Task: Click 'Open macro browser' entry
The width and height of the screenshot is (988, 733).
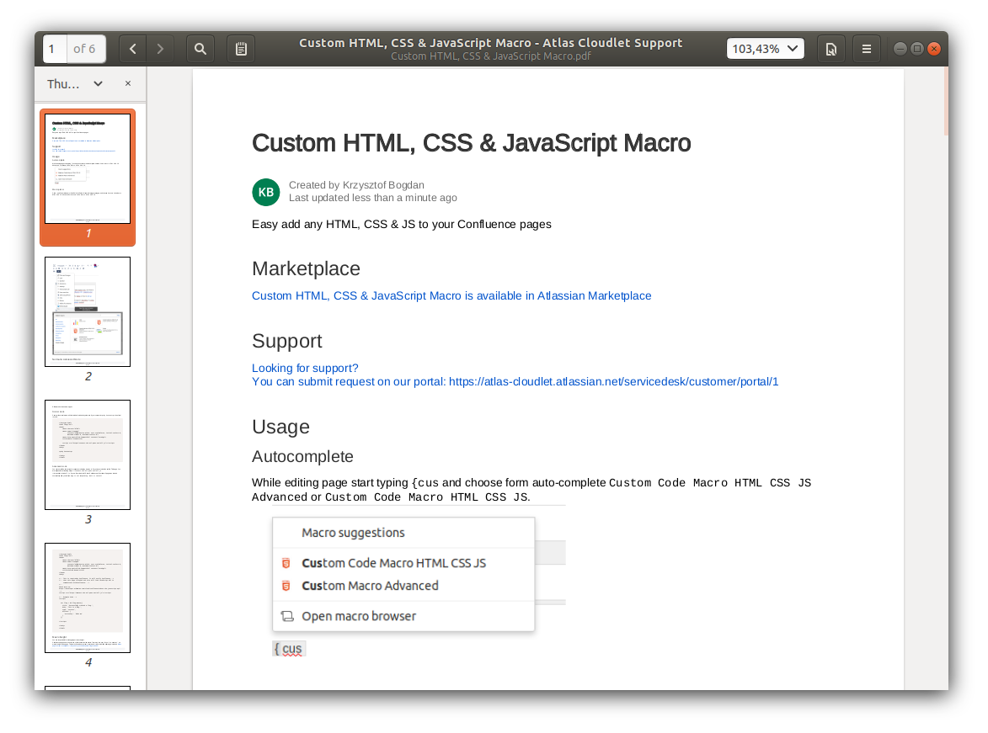Action: (x=359, y=617)
